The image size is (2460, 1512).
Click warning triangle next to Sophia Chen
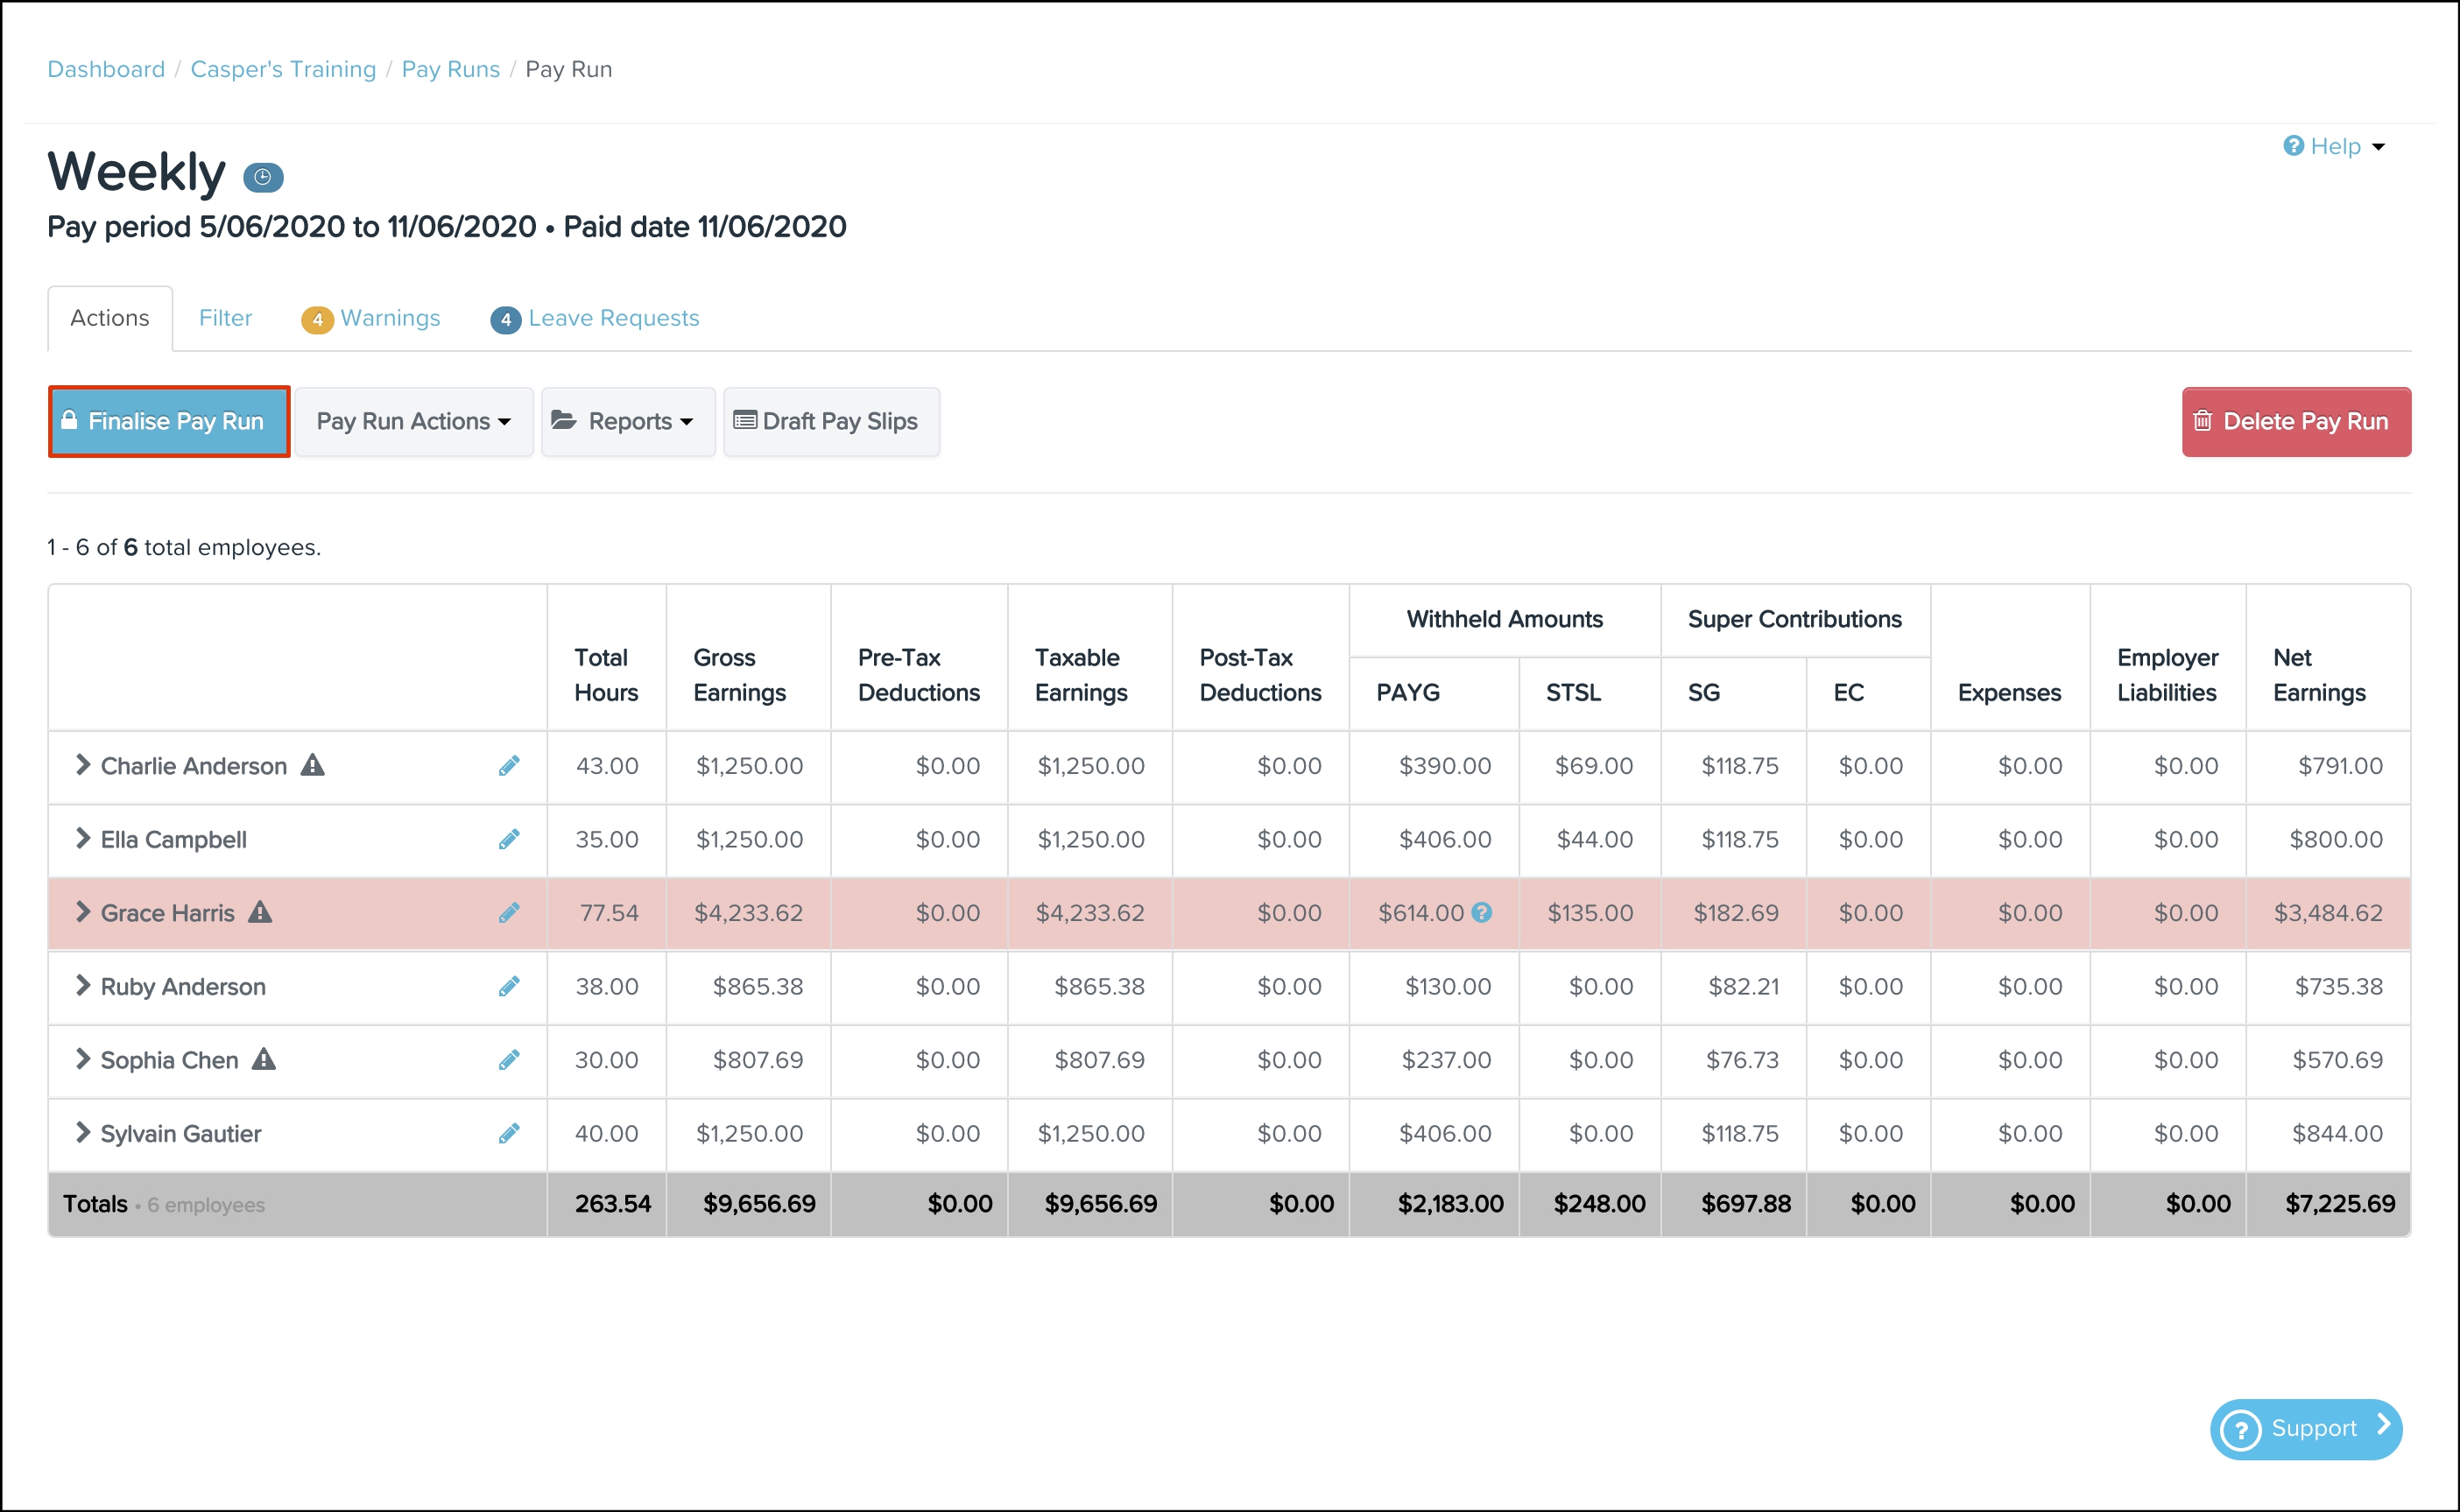click(x=264, y=1059)
